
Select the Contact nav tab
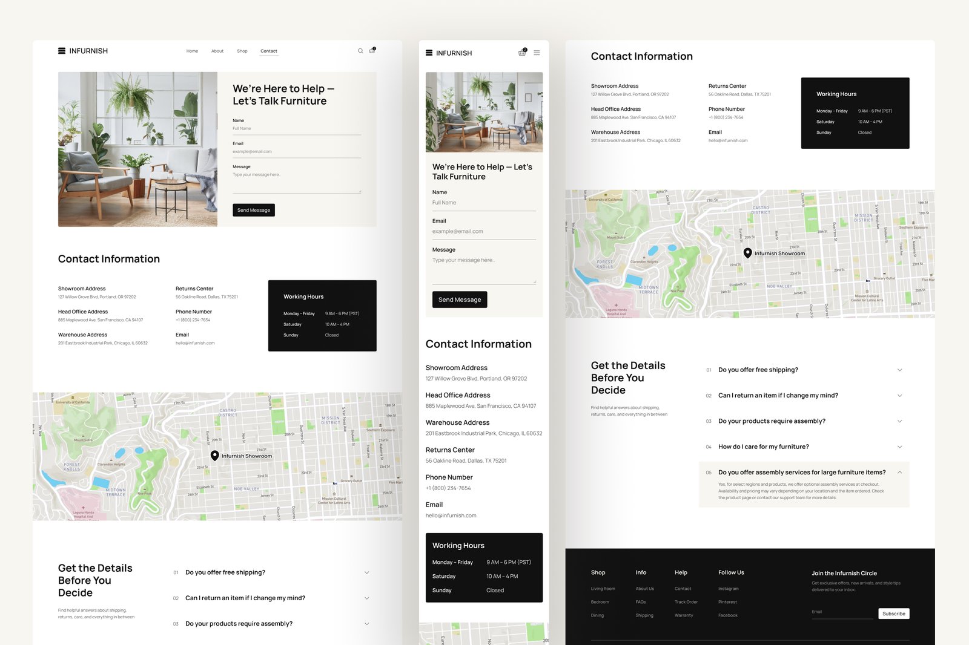click(269, 51)
